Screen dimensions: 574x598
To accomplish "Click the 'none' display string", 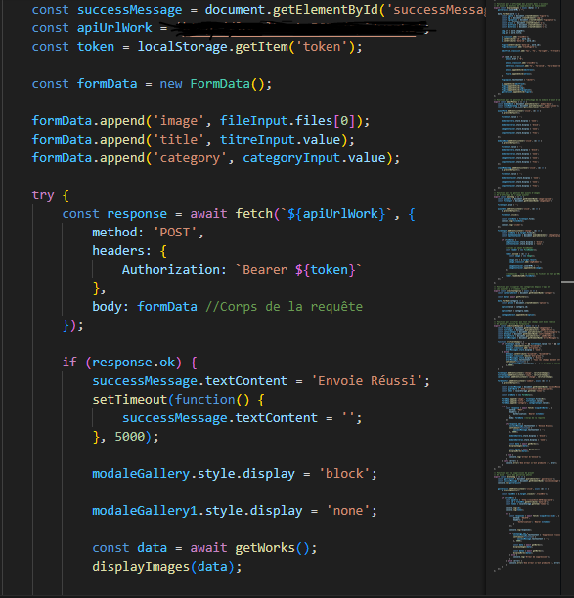I will pyautogui.click(x=348, y=511).
